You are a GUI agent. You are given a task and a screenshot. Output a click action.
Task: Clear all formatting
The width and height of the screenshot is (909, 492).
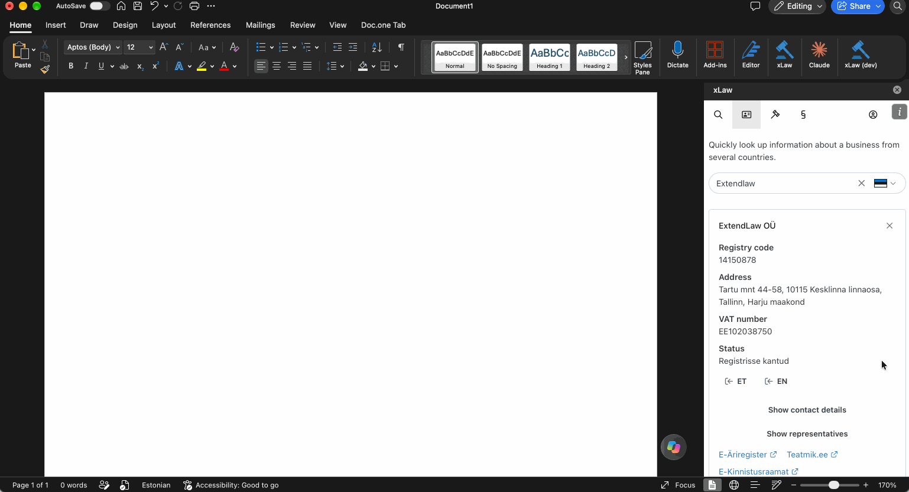coord(234,47)
